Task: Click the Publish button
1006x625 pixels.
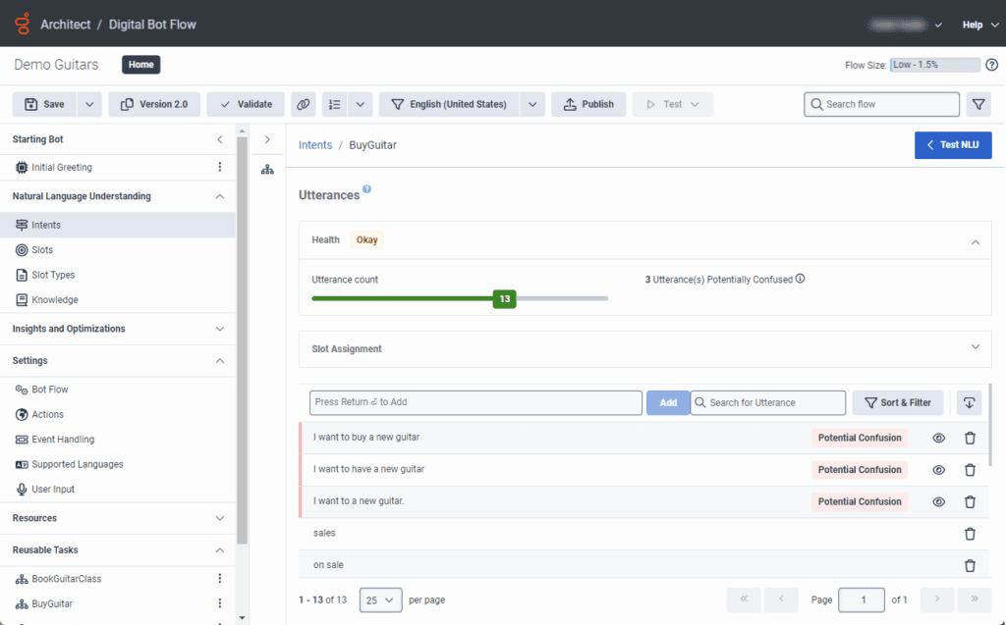Action: 587,104
